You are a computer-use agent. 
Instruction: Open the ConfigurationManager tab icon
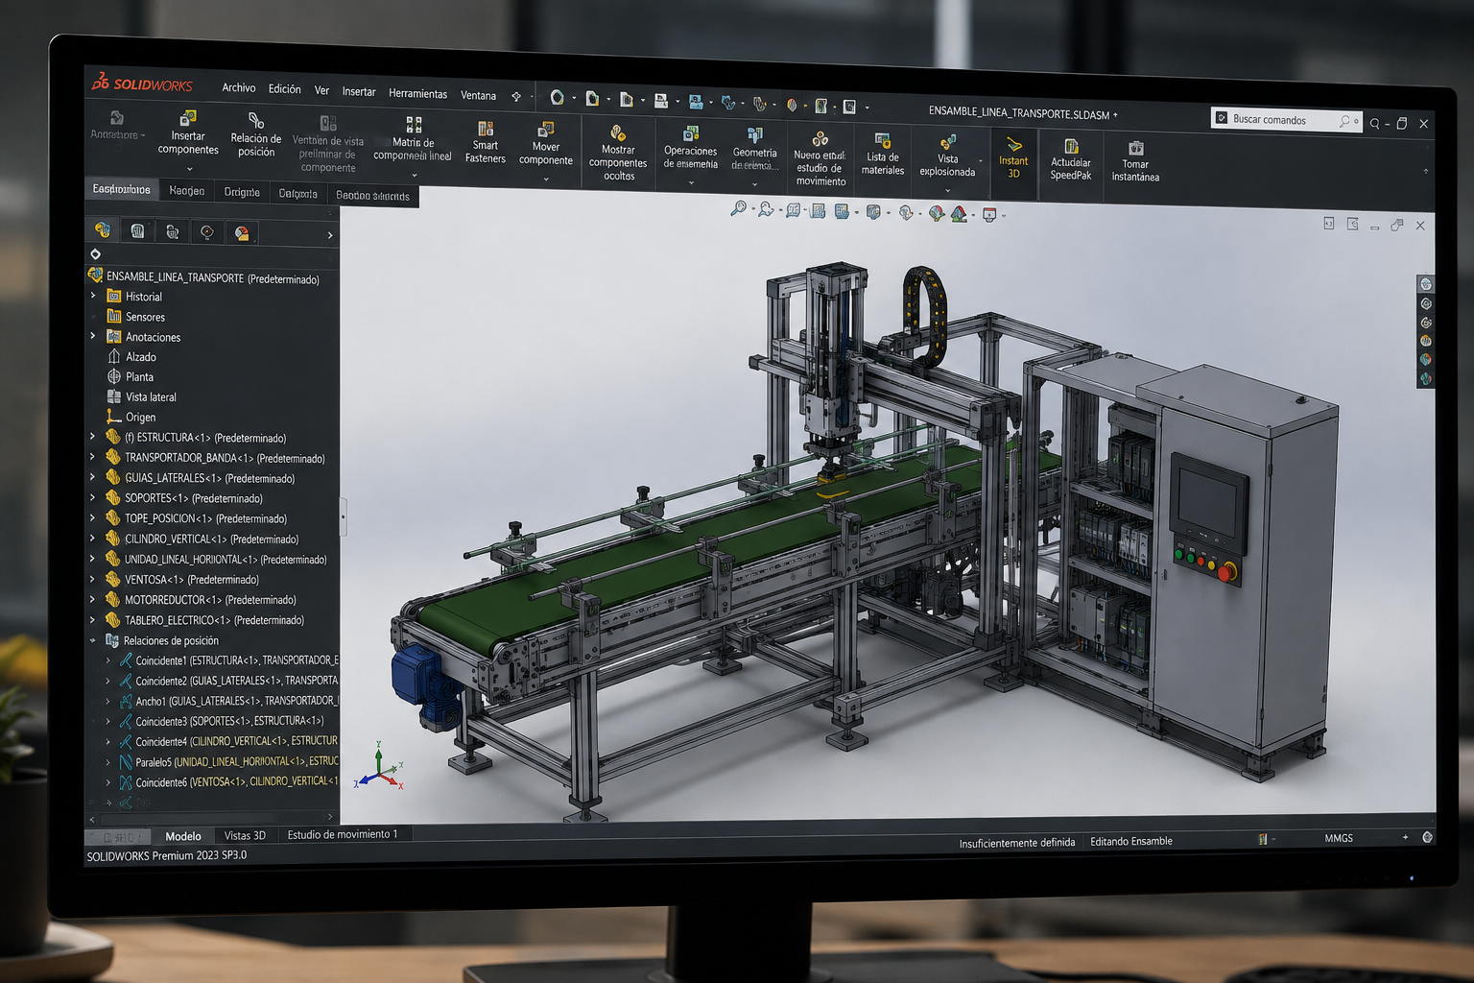point(173,231)
